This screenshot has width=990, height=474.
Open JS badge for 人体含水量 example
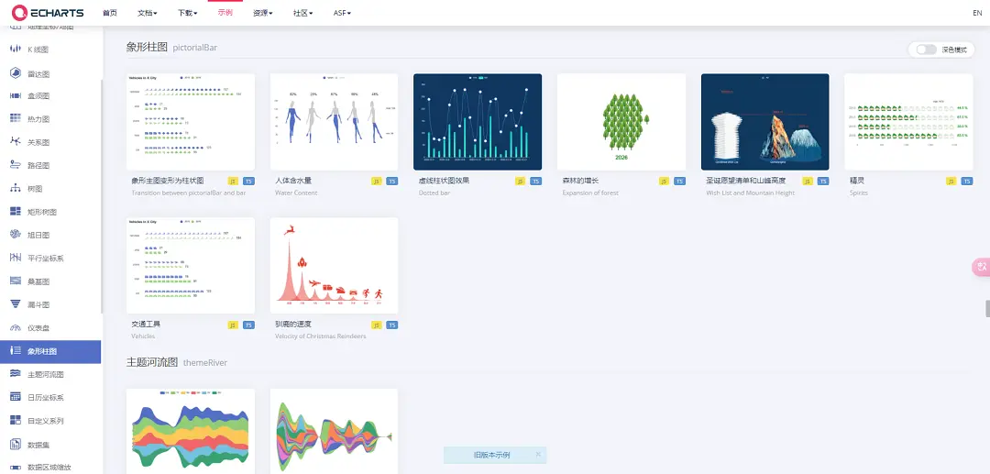coord(377,182)
